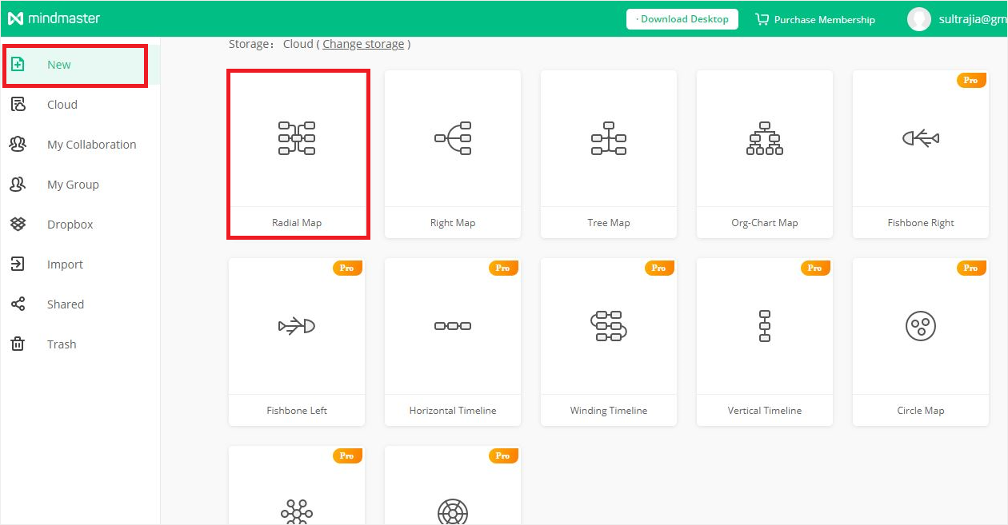Pick the Tree Map template icon
Viewport: 1008px width, 525px height.
click(609, 138)
